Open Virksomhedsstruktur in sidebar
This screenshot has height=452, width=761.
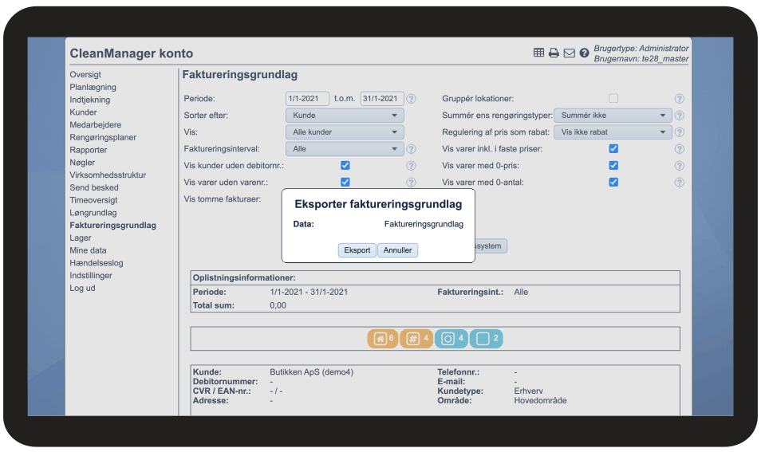108,175
